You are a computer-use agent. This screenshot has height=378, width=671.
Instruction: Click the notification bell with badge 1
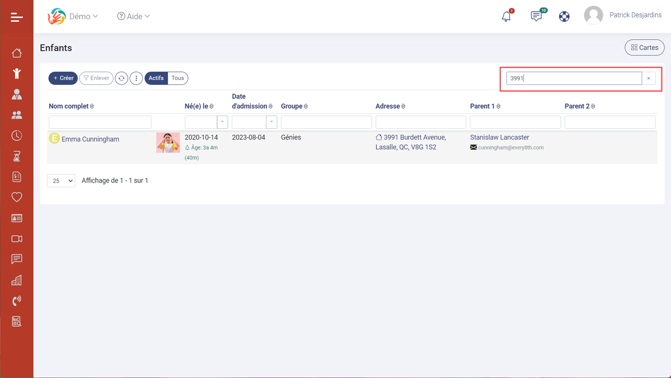pos(506,16)
